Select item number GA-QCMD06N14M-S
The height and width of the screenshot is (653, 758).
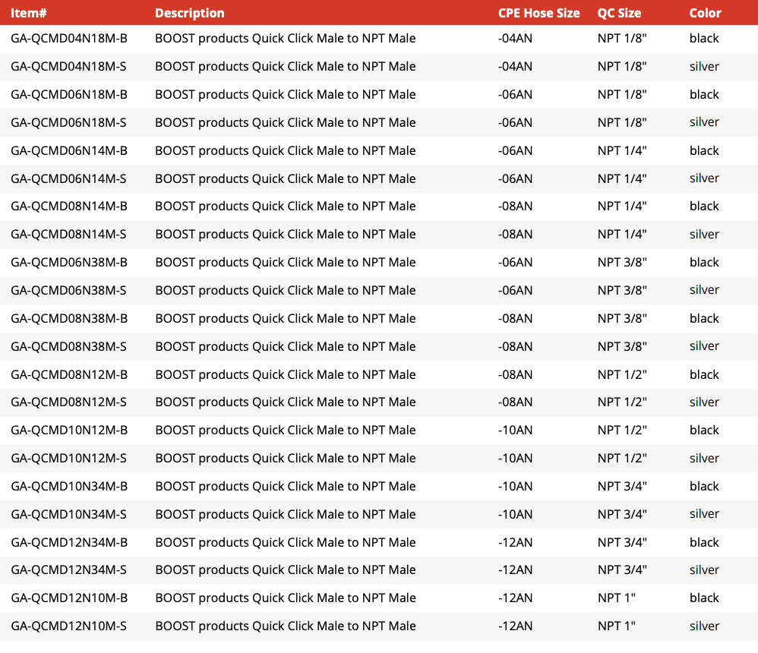click(68, 178)
